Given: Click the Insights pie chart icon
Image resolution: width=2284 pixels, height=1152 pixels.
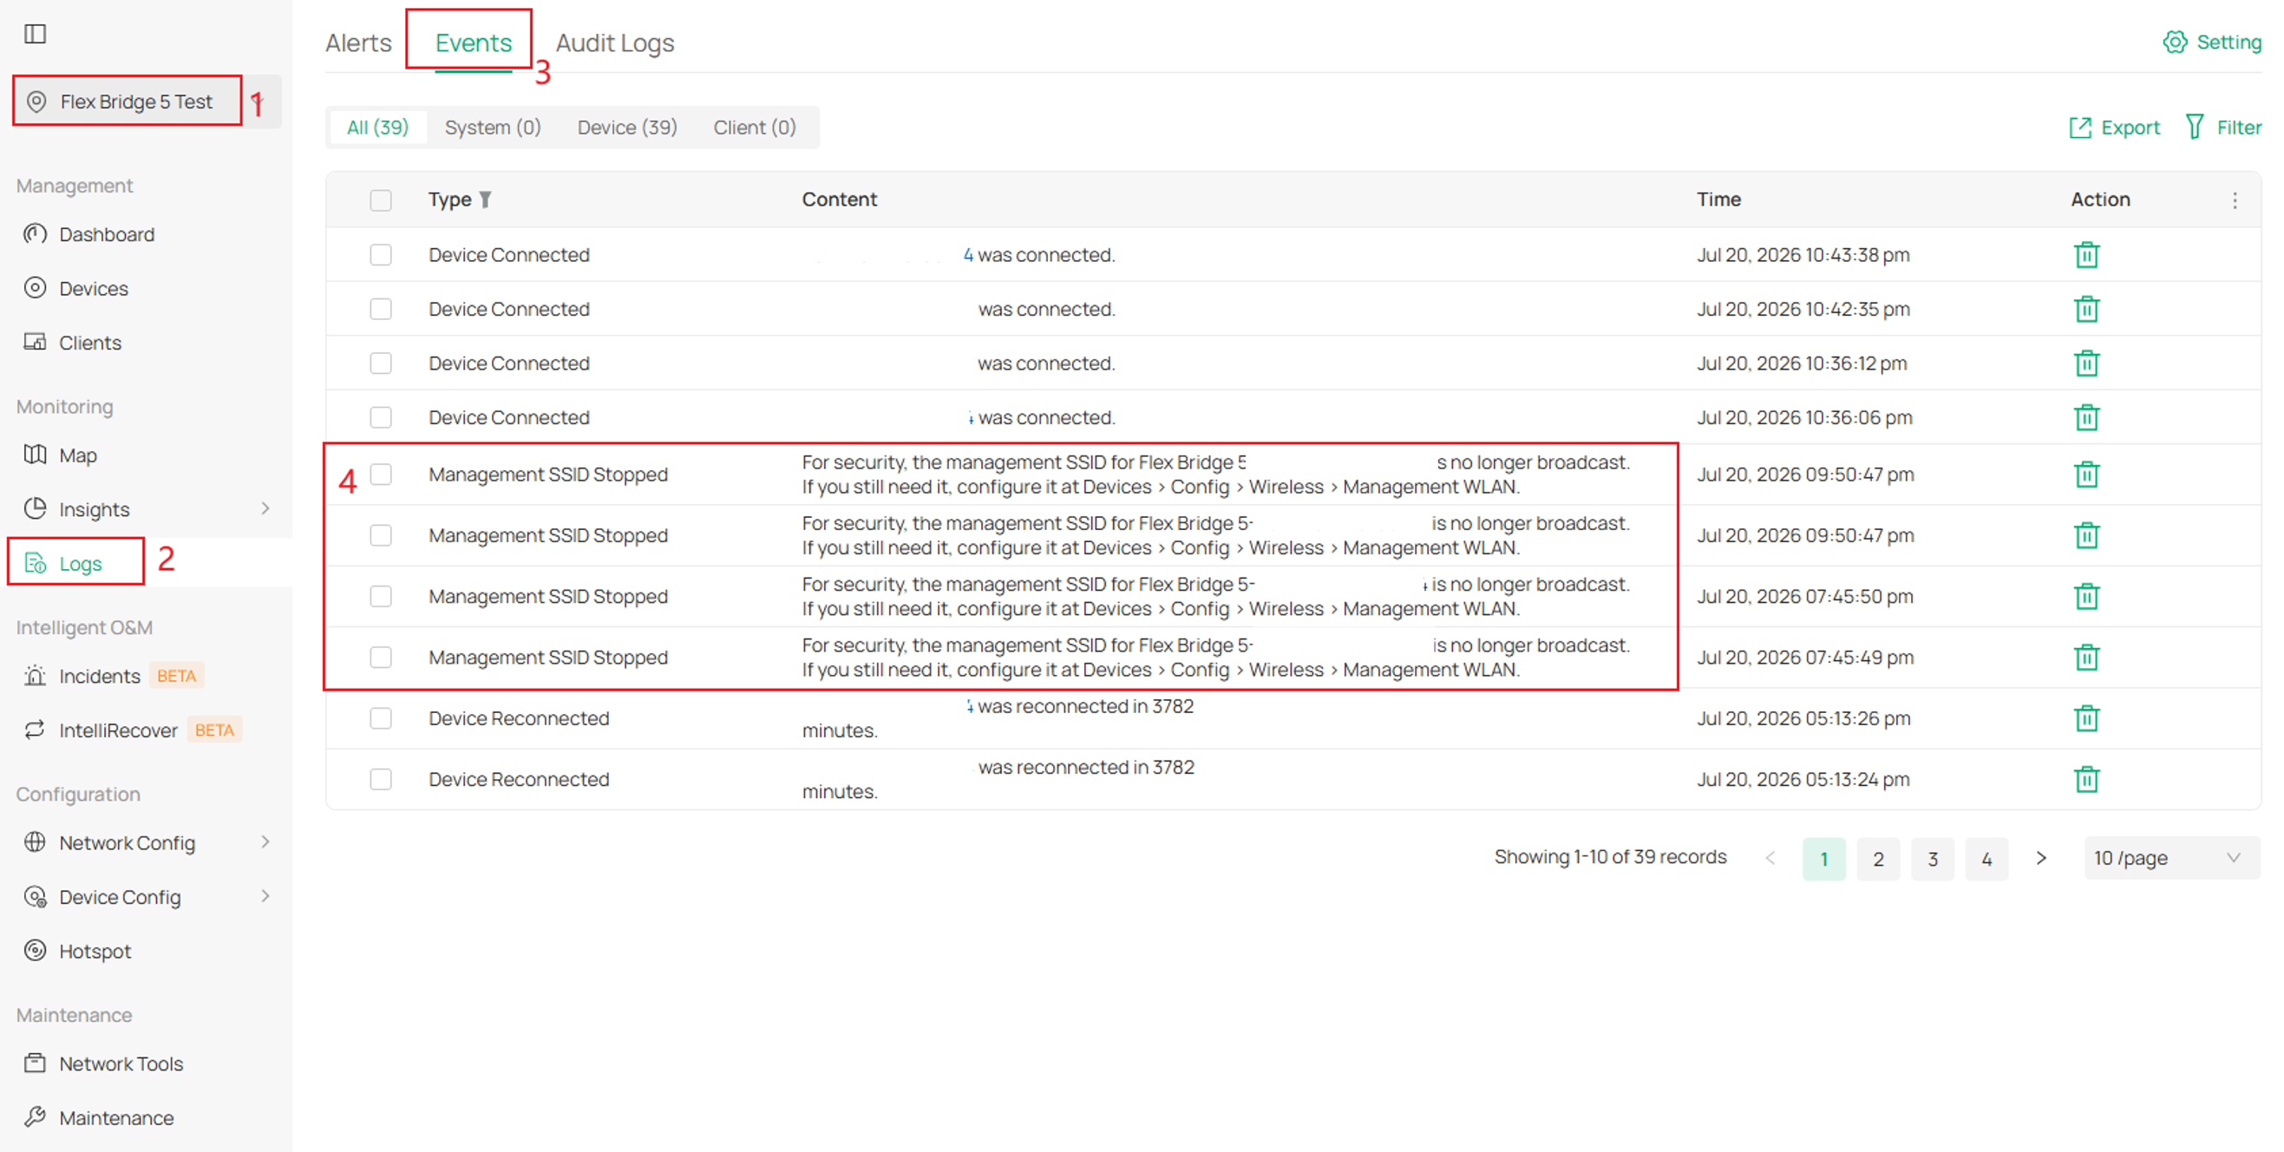Looking at the screenshot, I should tap(36, 509).
